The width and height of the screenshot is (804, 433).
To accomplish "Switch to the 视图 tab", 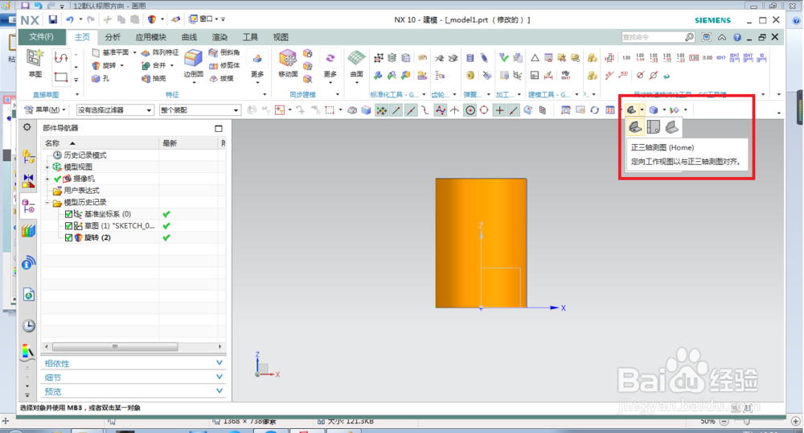I will click(281, 37).
